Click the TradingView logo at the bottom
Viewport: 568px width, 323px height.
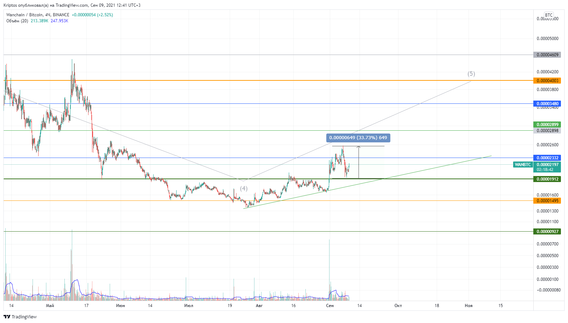[x=20, y=317]
